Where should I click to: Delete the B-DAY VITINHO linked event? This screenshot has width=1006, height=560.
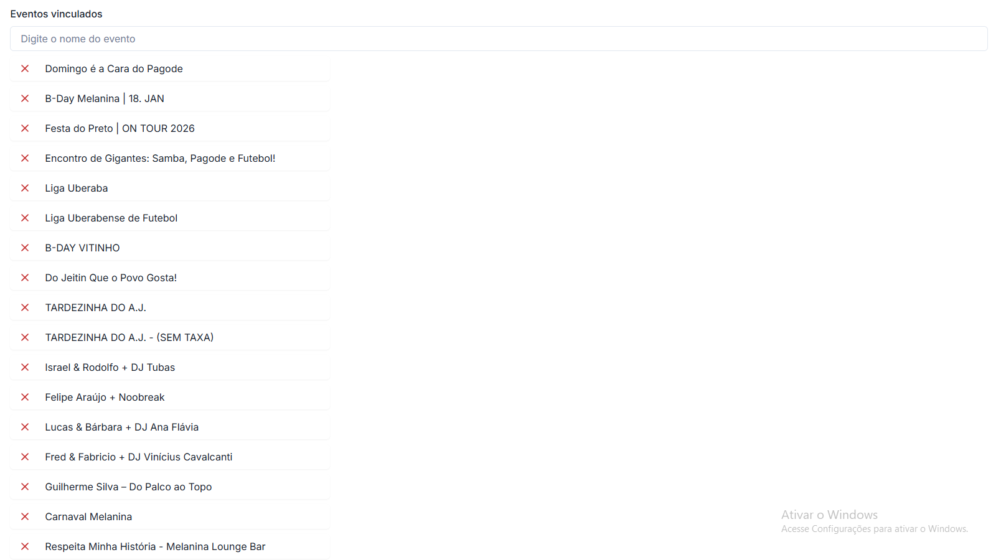pyautogui.click(x=25, y=248)
